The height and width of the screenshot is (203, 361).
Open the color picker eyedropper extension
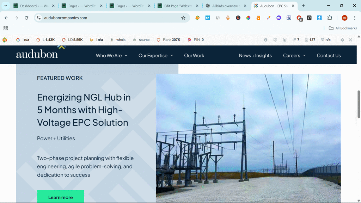click(268, 18)
